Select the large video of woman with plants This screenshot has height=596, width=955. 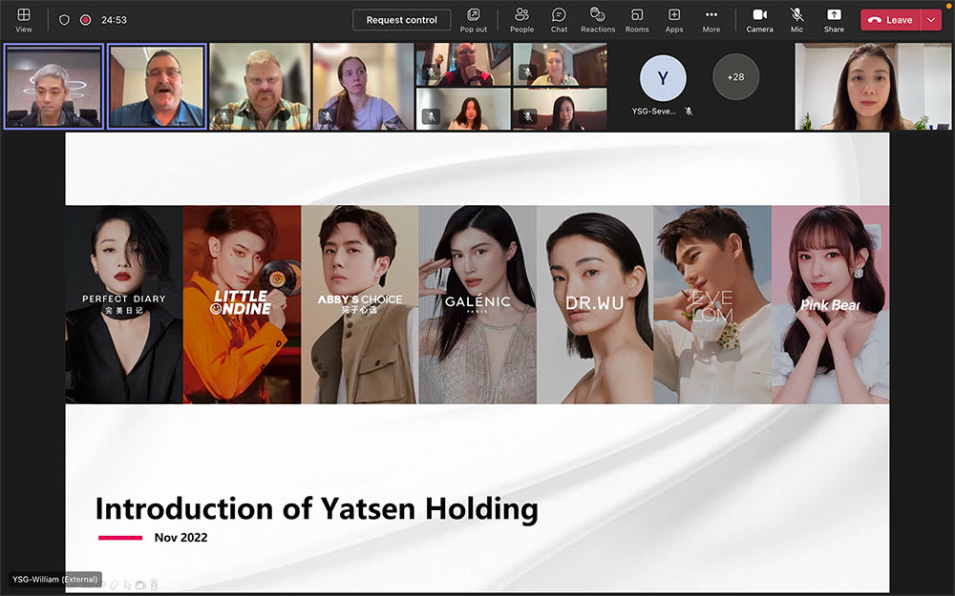pyautogui.click(x=872, y=87)
